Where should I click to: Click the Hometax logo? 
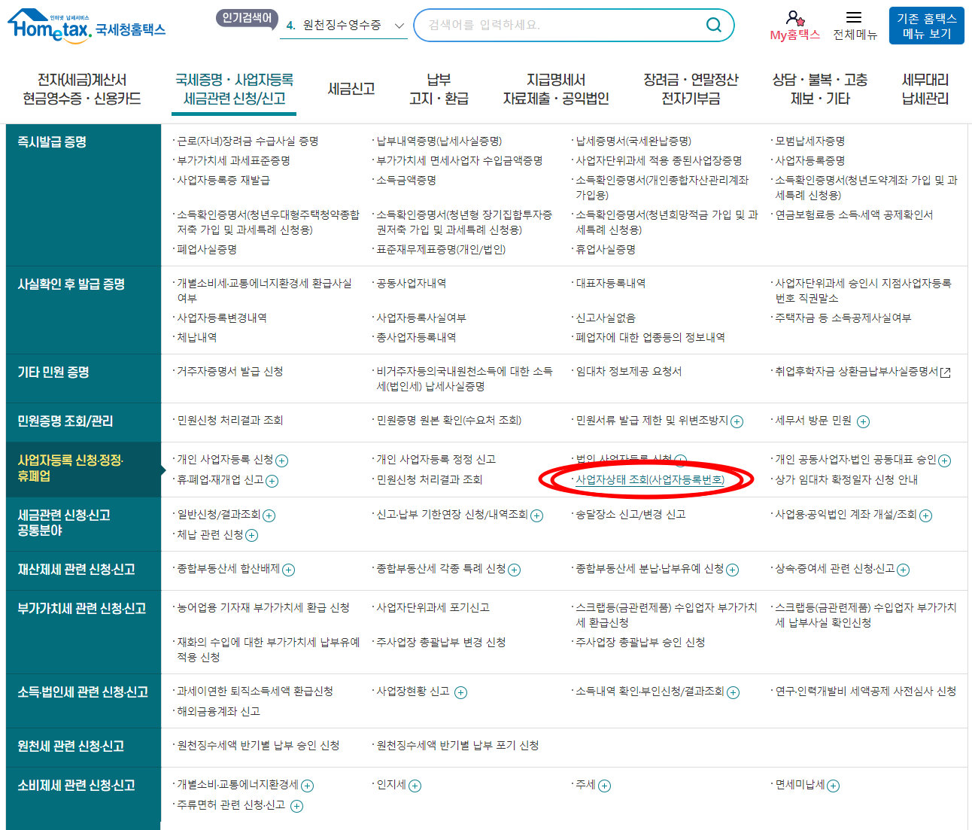pyautogui.click(x=86, y=27)
